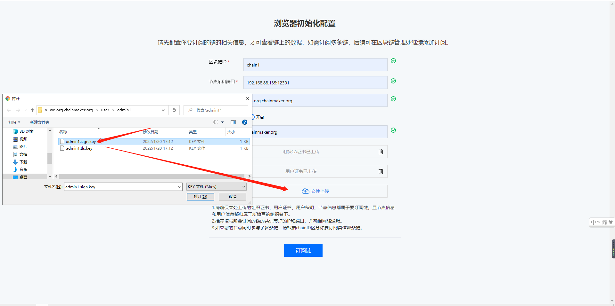Select admin1 in the path breadcrumb
The image size is (615, 306).
click(x=124, y=110)
